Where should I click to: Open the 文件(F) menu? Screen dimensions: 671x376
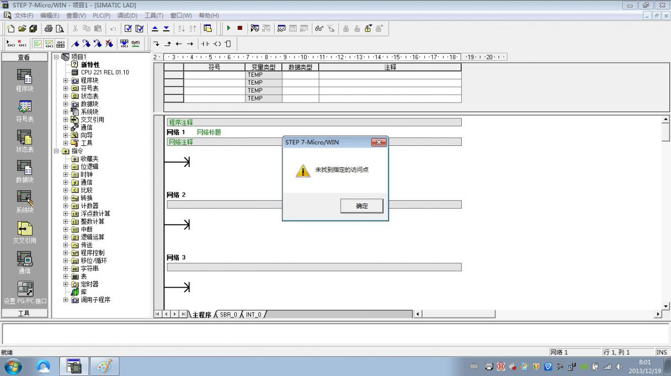click(24, 16)
